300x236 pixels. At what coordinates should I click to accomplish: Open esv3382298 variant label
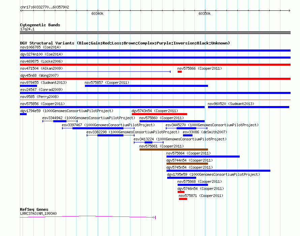(133, 132)
